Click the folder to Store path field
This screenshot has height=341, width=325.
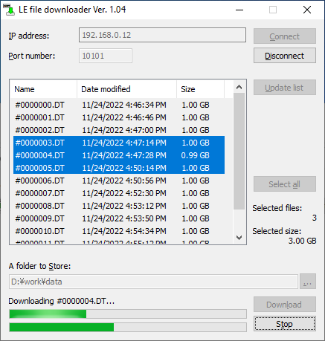(x=153, y=282)
